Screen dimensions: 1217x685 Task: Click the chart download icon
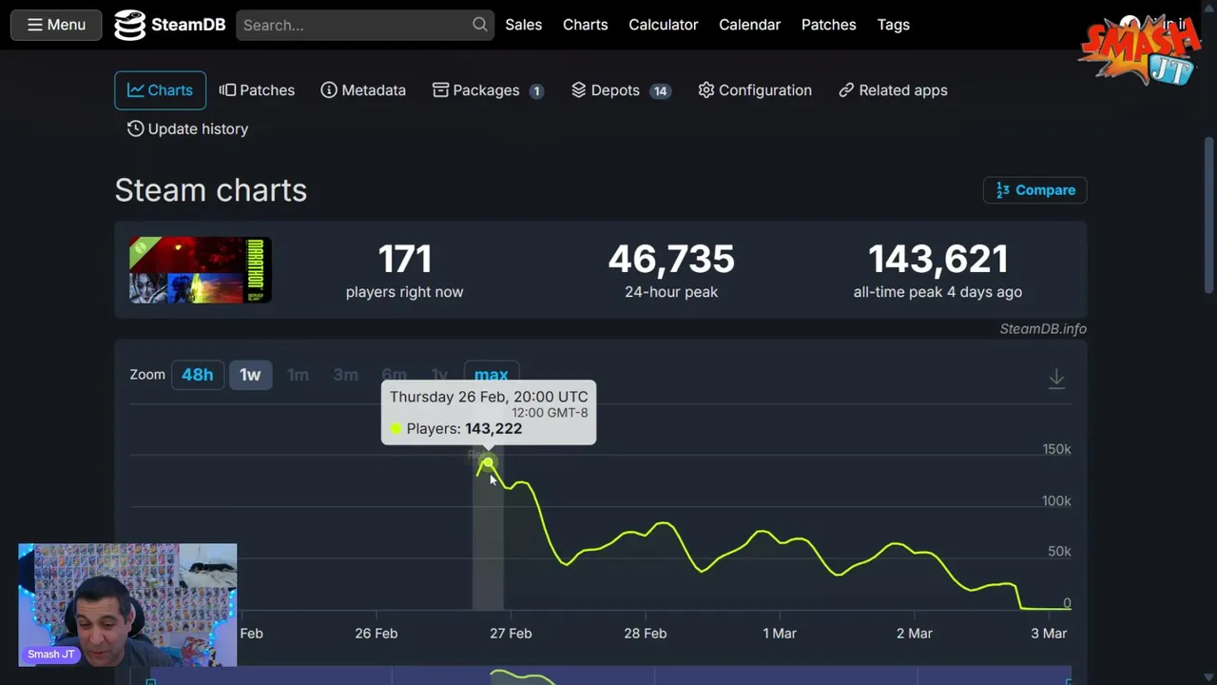click(1056, 379)
